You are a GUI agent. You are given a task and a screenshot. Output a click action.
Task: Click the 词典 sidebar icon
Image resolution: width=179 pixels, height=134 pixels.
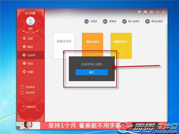(x=24, y=38)
